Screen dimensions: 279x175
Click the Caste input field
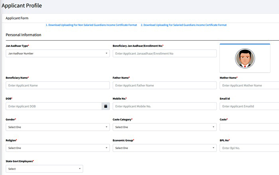coord(249,127)
